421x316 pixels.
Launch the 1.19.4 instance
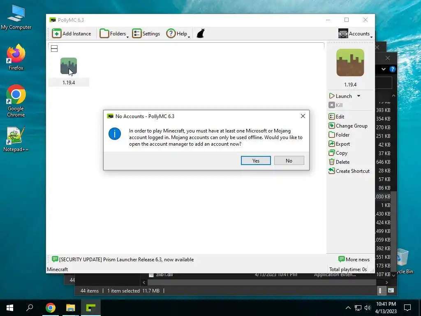tap(340, 96)
